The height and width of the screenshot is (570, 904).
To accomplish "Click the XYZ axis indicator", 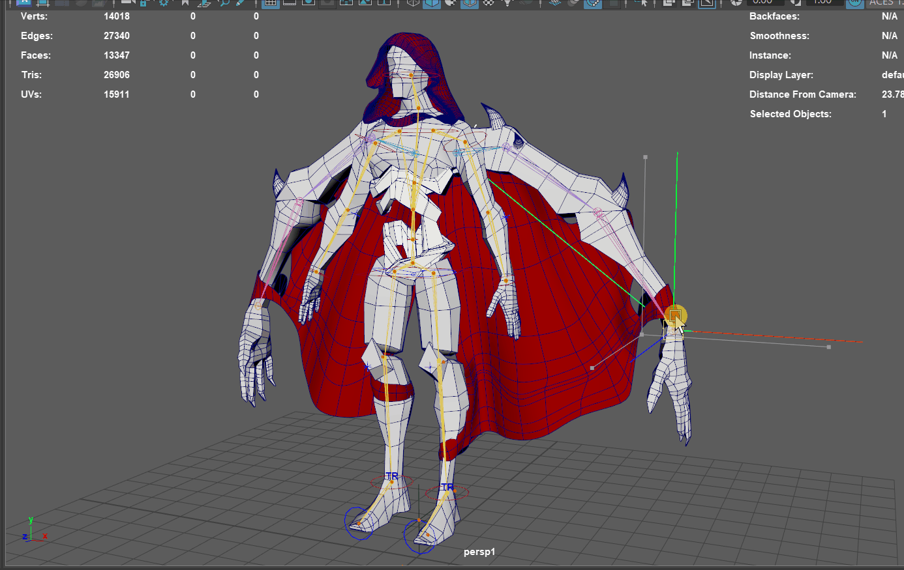I will click(34, 530).
